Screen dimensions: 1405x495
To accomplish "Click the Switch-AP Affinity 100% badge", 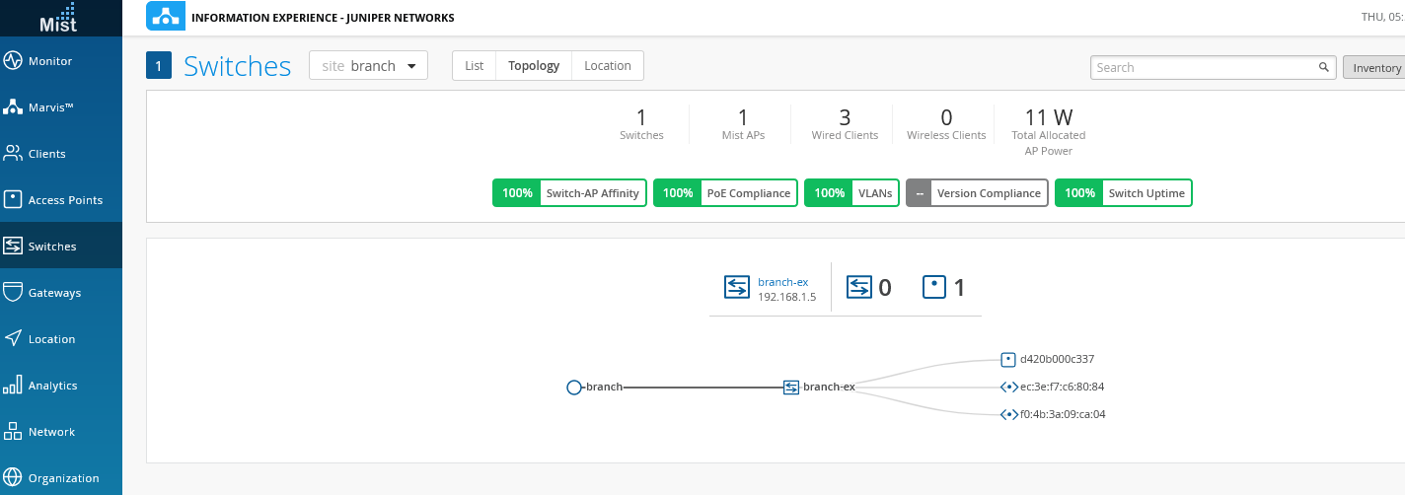I will click(569, 193).
